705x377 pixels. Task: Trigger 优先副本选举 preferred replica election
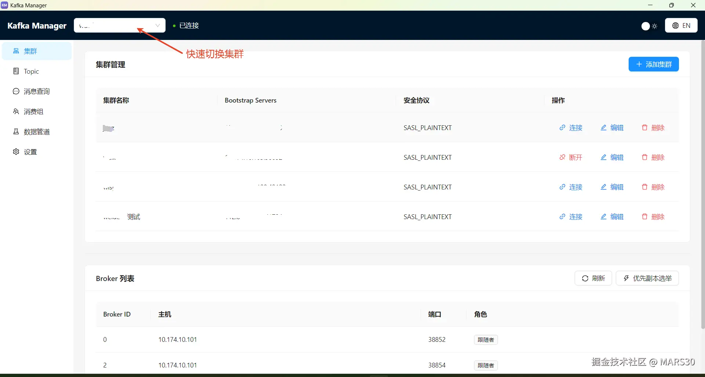point(647,278)
